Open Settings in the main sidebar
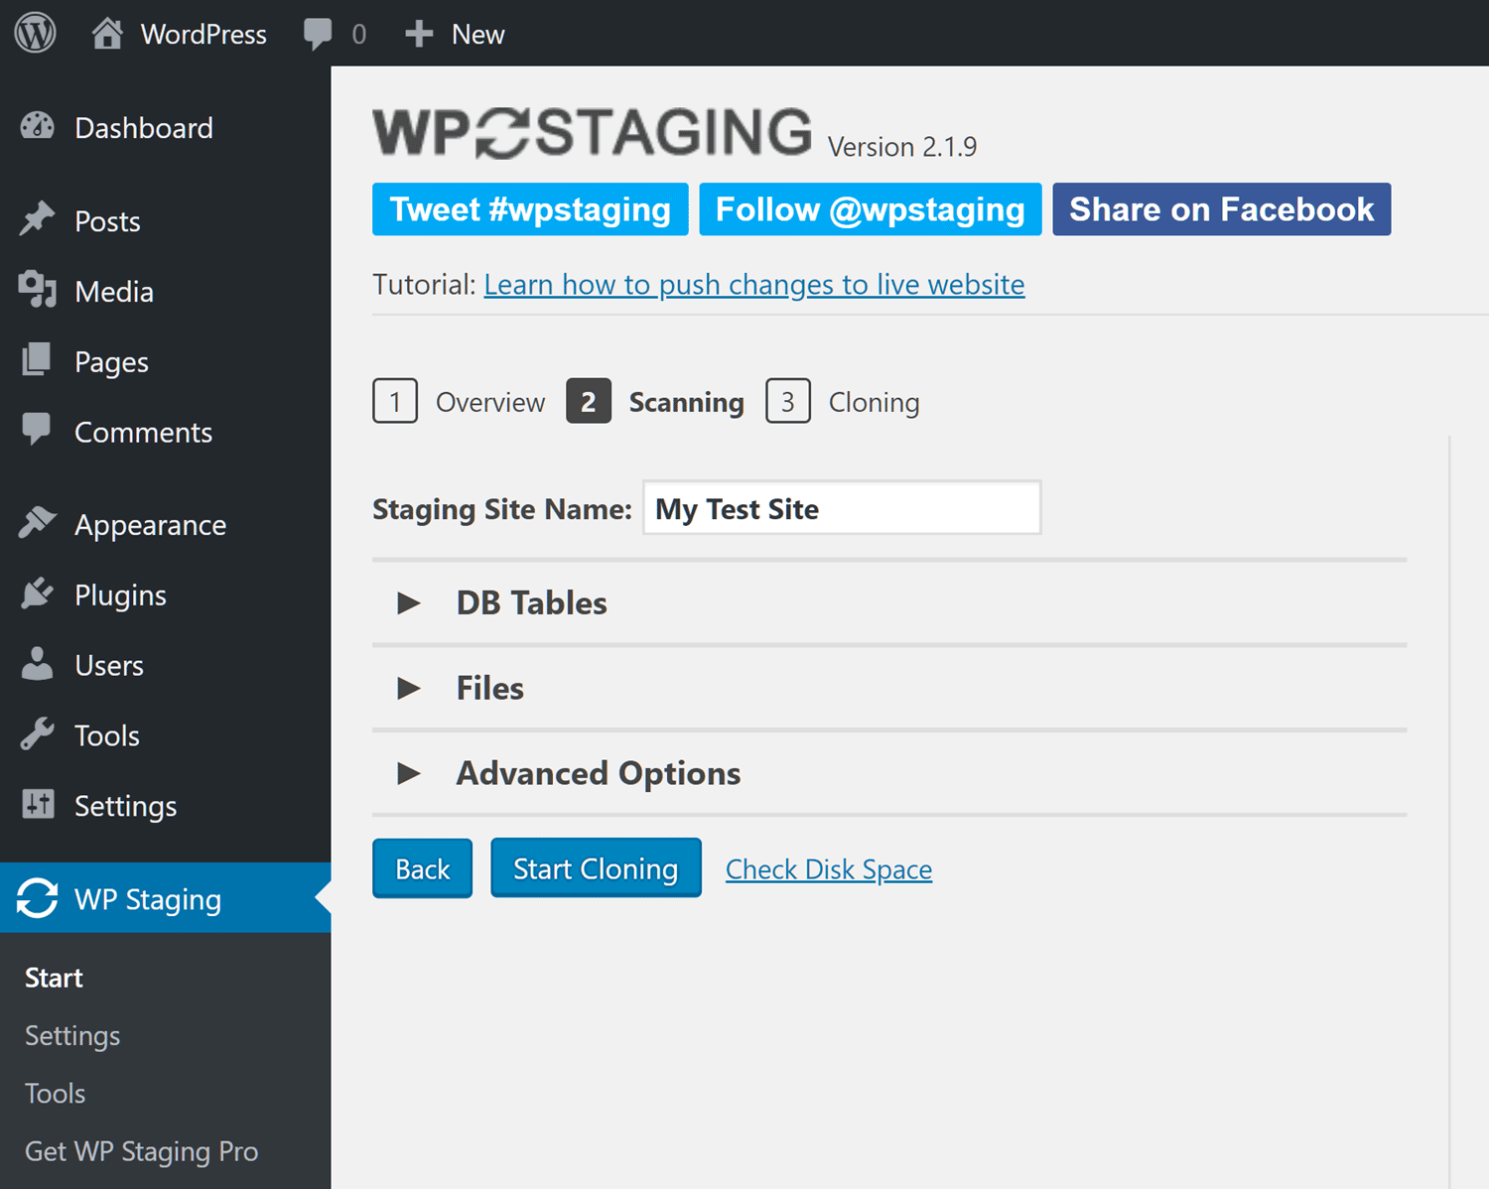1489x1189 pixels. click(125, 807)
